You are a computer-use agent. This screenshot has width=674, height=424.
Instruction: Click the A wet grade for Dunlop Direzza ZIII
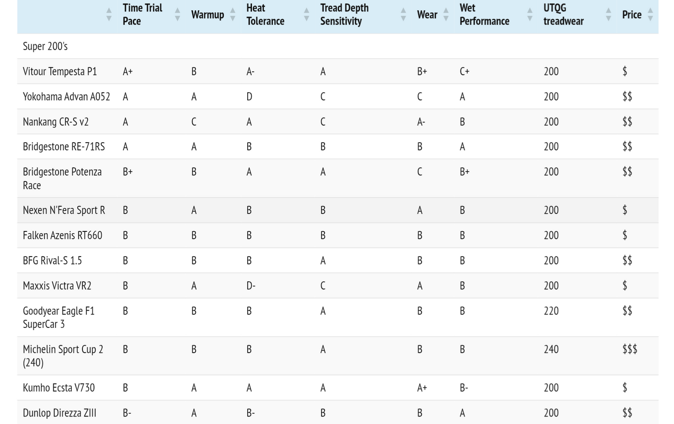(x=462, y=413)
